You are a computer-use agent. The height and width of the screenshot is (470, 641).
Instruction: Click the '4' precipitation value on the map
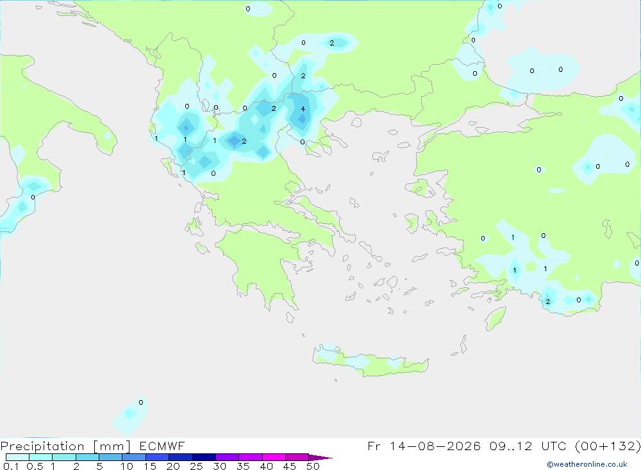[303, 109]
